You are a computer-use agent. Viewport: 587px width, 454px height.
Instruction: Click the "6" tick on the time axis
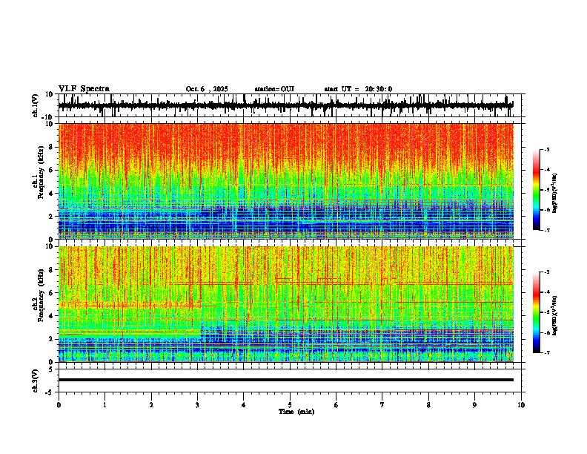(336, 405)
